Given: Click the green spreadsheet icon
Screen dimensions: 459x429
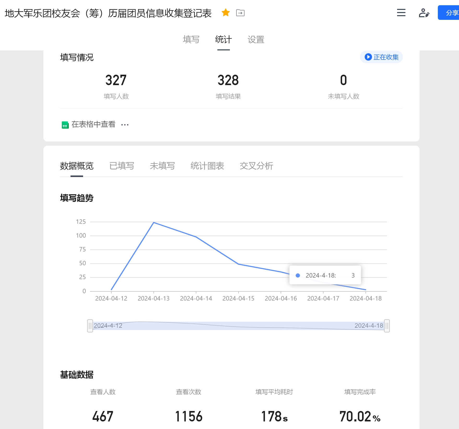Looking at the screenshot, I should (65, 125).
